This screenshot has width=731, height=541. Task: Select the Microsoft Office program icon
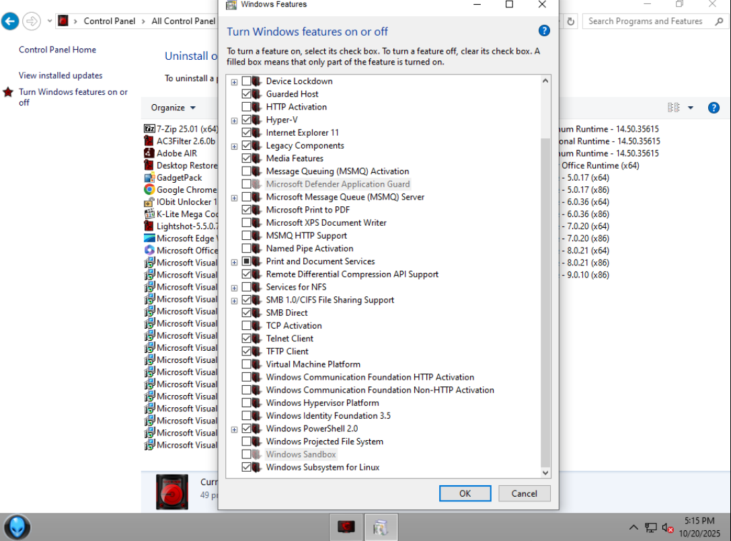pyautogui.click(x=149, y=250)
